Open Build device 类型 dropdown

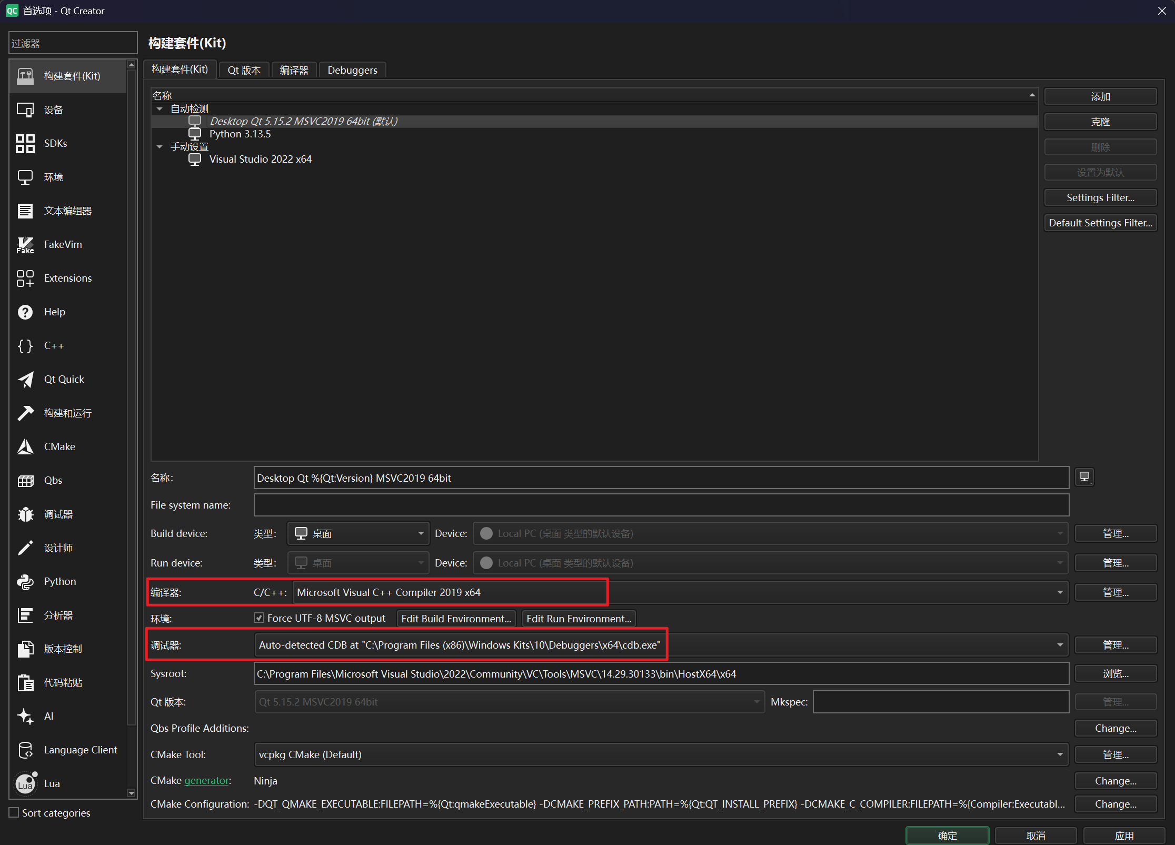[x=358, y=533]
